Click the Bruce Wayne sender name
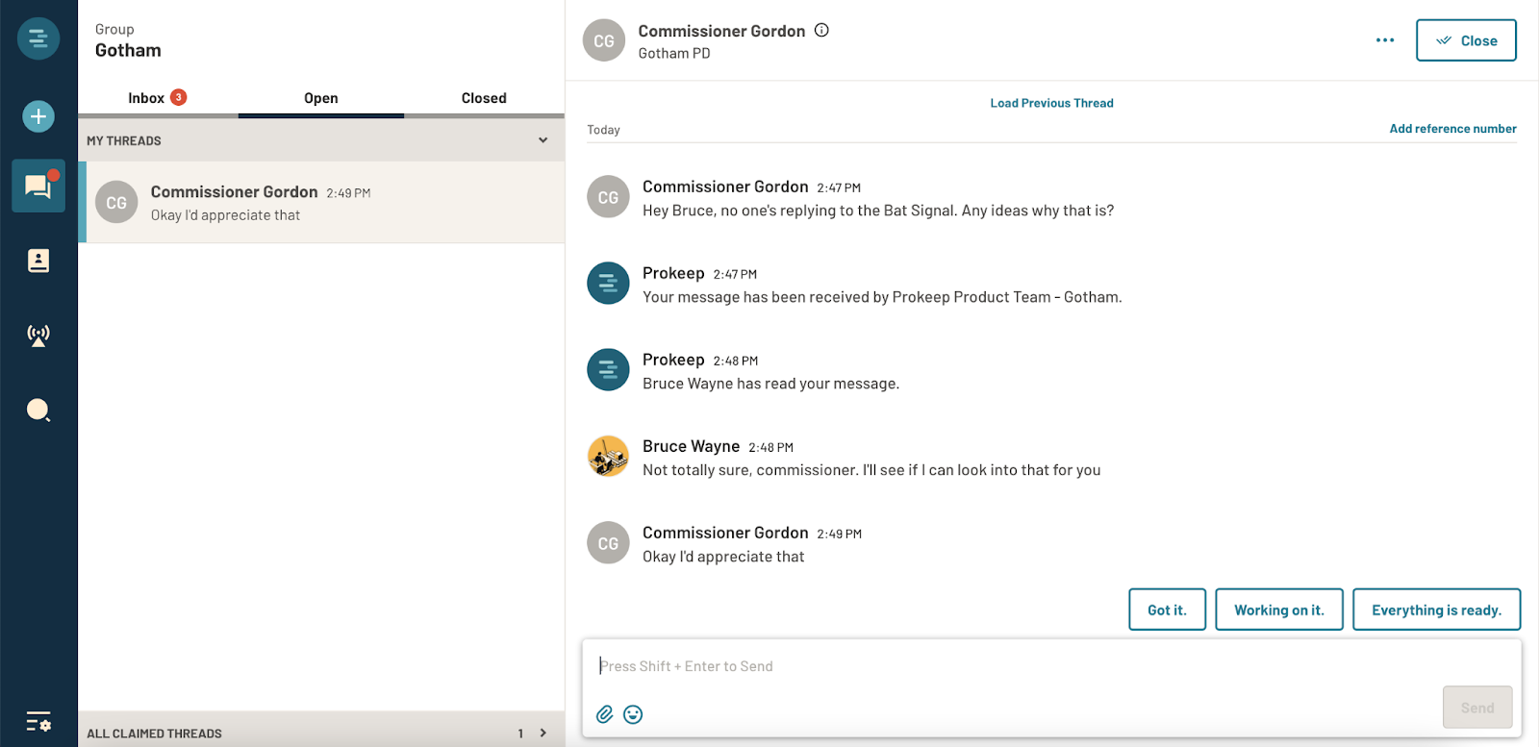This screenshot has width=1539, height=747. coord(691,446)
